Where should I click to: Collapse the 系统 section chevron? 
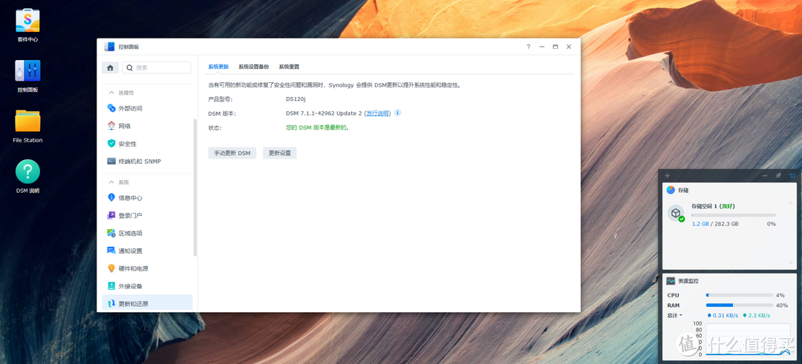click(111, 182)
